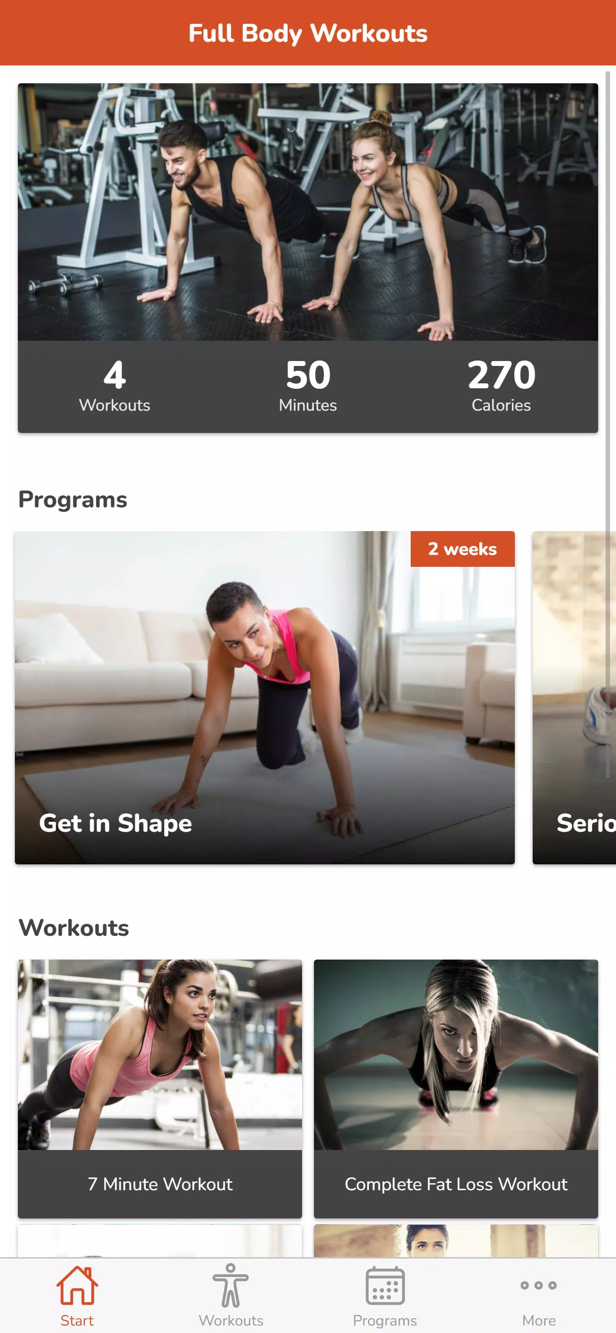Open the Get in Shape program
This screenshot has height=1333, width=616.
(264, 698)
